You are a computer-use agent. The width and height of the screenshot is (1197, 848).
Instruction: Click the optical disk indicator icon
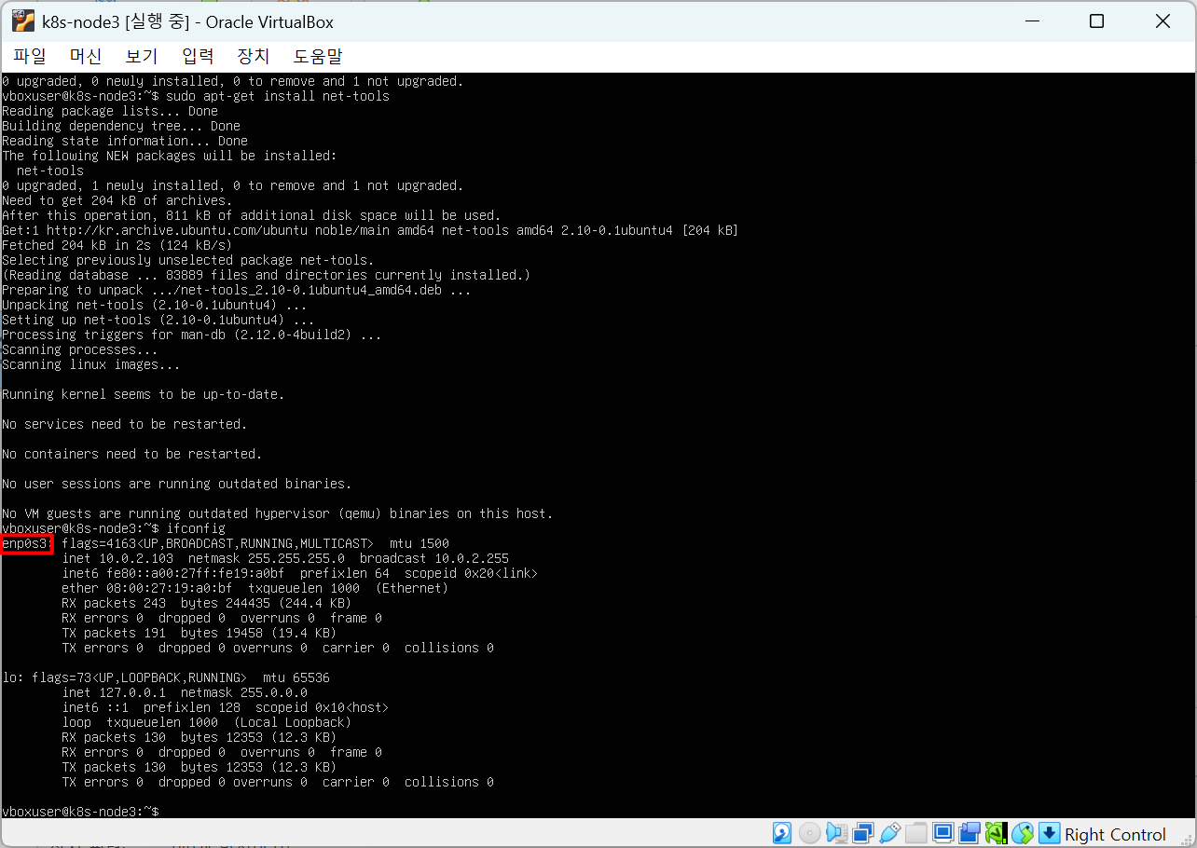(810, 832)
